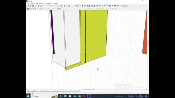Open the Инструменты menu
The width and height of the screenshot is (175, 98).
pyautogui.click(x=49, y=3)
